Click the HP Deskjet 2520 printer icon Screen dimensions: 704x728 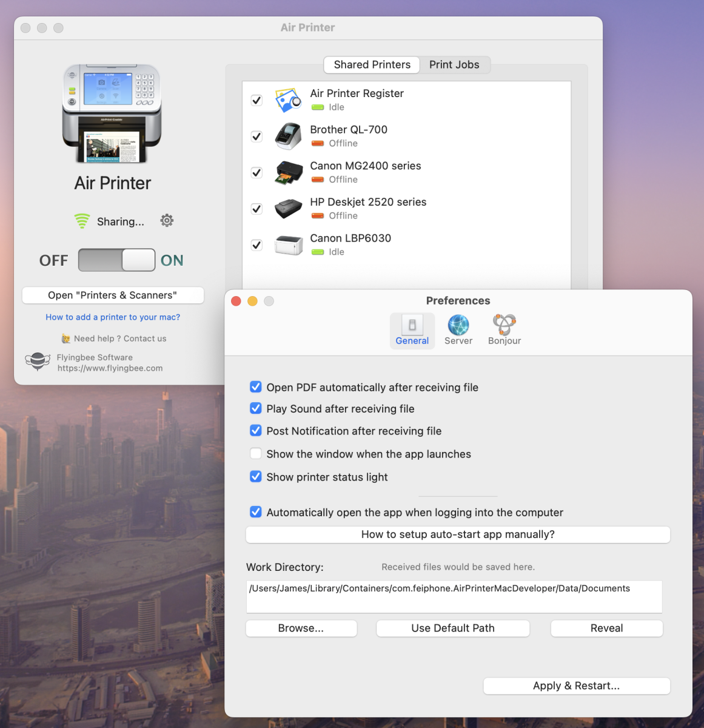coord(289,209)
